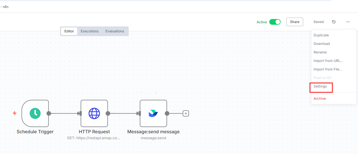Image resolution: width=358 pixels, height=154 pixels.
Task: Select the HTTP Request globe node
Action: click(x=94, y=113)
